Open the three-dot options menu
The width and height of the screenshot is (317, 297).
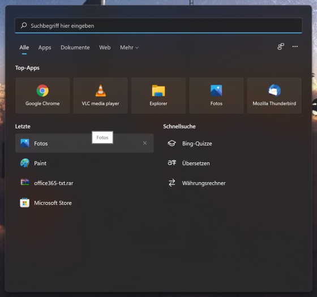point(295,46)
